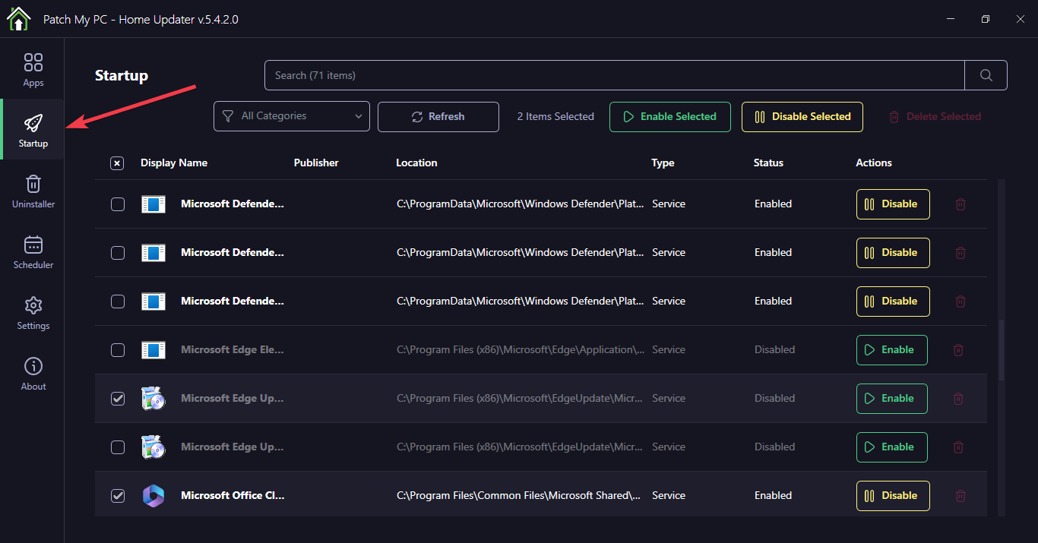Click delete trash icon for first Microsoft Defender row

tap(960, 204)
